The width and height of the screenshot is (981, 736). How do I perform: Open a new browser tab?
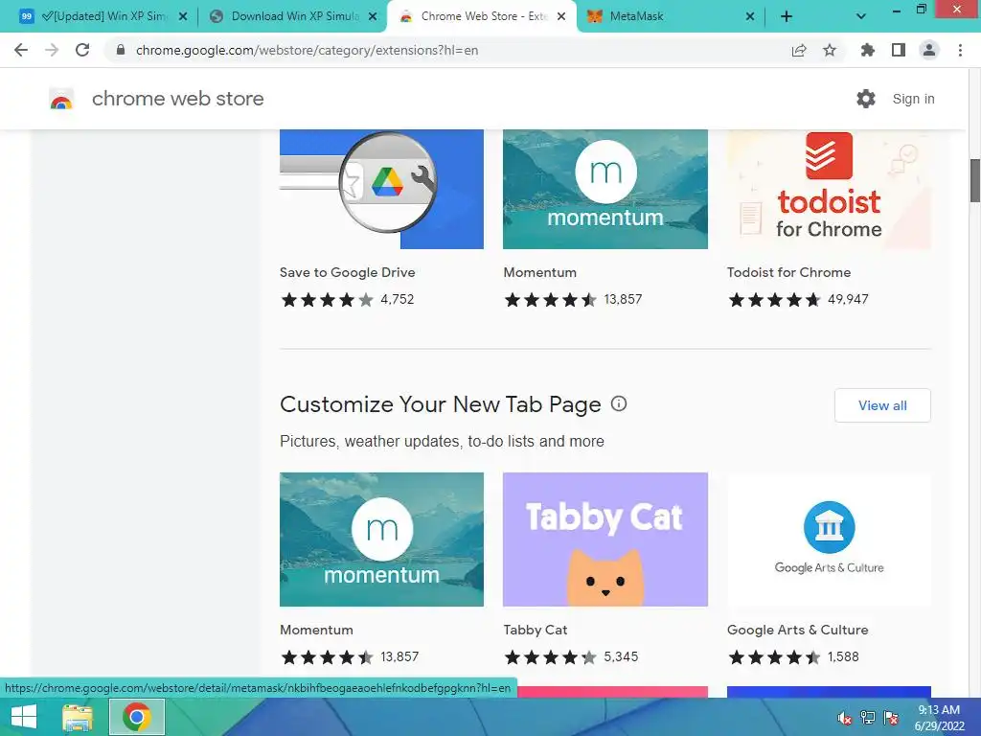tap(787, 17)
